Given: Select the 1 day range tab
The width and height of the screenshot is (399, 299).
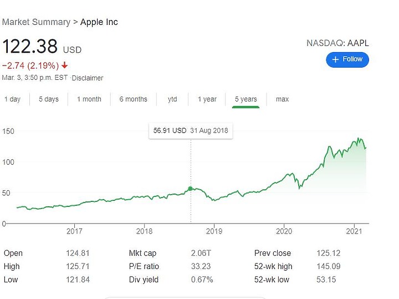Looking at the screenshot, I should click(x=12, y=99).
